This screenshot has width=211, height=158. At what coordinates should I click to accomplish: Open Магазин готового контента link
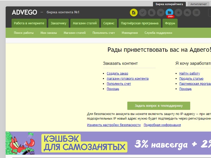128,79
